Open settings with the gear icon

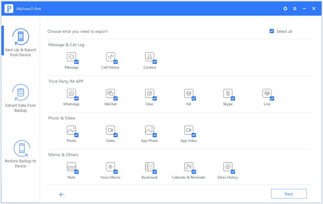pyautogui.click(x=285, y=9)
